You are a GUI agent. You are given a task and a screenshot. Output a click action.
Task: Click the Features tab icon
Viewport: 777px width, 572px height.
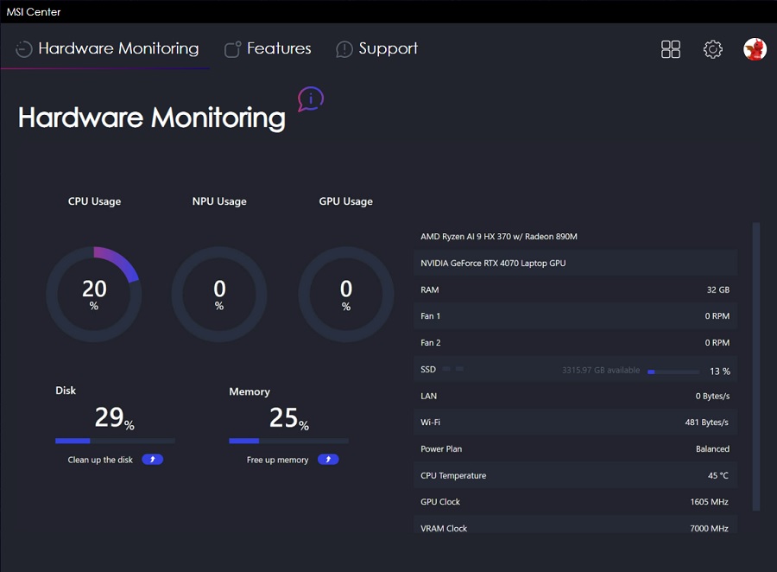(x=232, y=49)
